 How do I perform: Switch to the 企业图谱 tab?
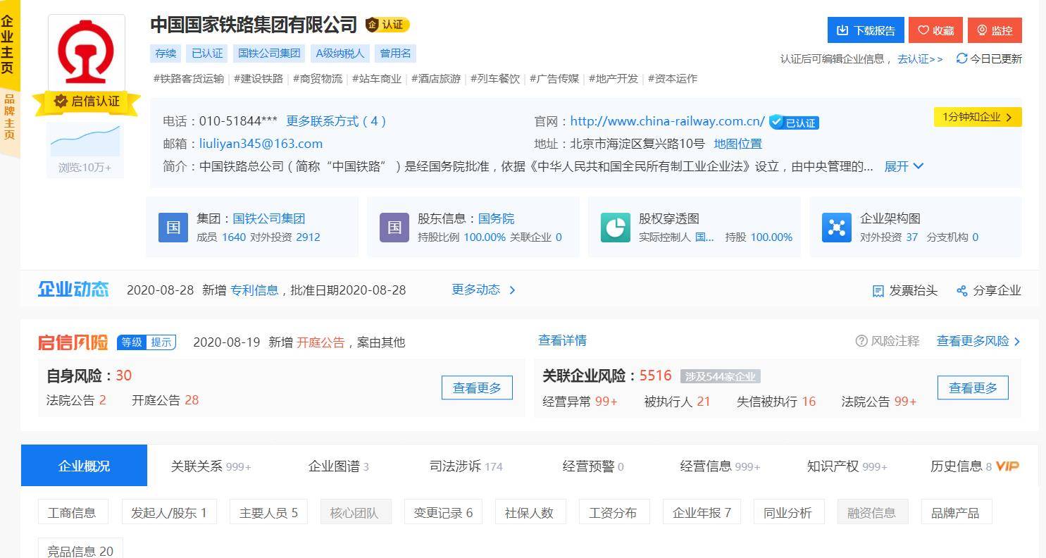[339, 466]
